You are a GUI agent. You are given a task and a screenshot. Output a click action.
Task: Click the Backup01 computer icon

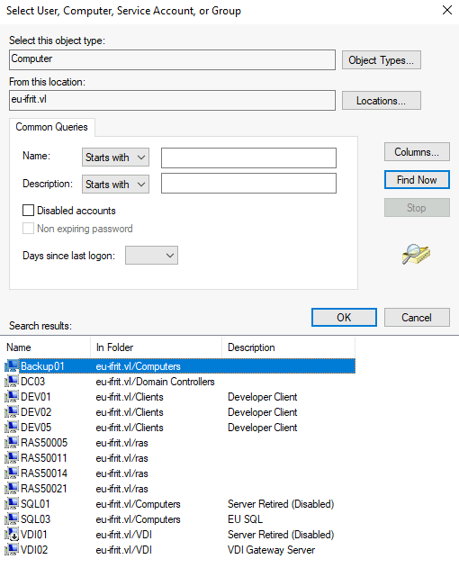pos(11,366)
